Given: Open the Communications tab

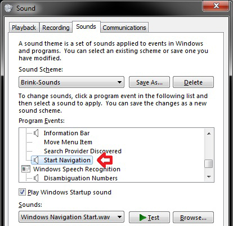Looking at the screenshot, I should (124, 28).
